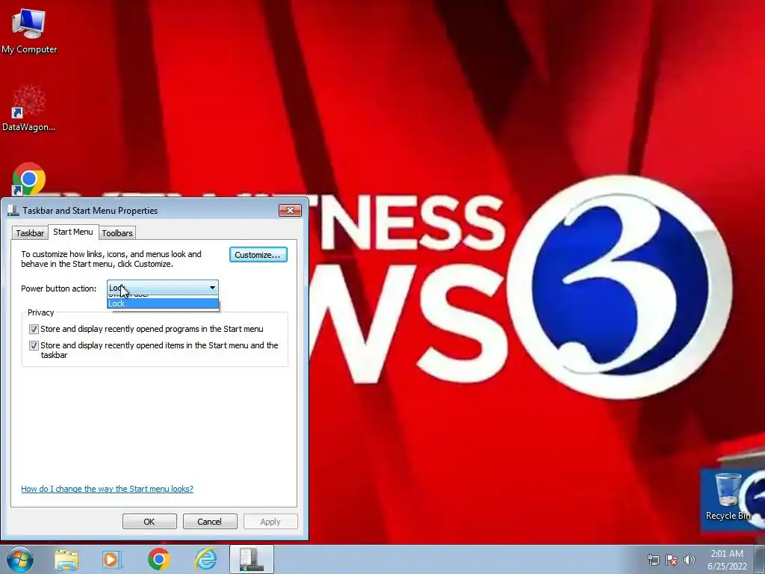The width and height of the screenshot is (765, 574).
Task: Launch Windows Media Player from the taskbar
Action: pyautogui.click(x=112, y=559)
